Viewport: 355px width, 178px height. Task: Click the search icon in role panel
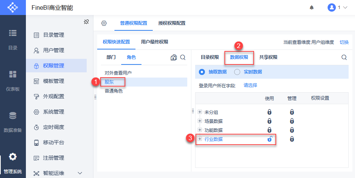coord(183,57)
